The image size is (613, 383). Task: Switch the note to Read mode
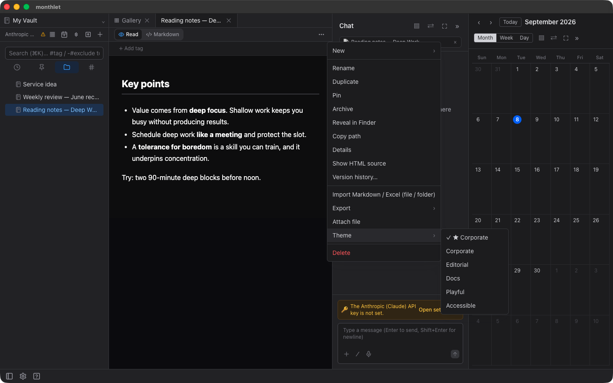pyautogui.click(x=128, y=34)
